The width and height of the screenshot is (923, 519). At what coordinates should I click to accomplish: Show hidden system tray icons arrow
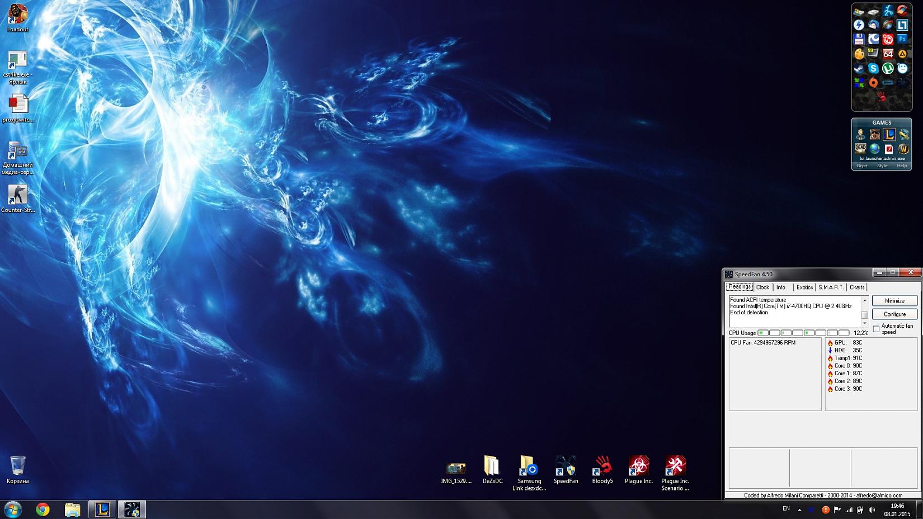[x=799, y=509]
